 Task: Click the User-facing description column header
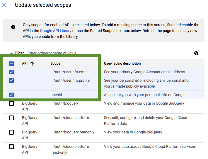point(122,63)
